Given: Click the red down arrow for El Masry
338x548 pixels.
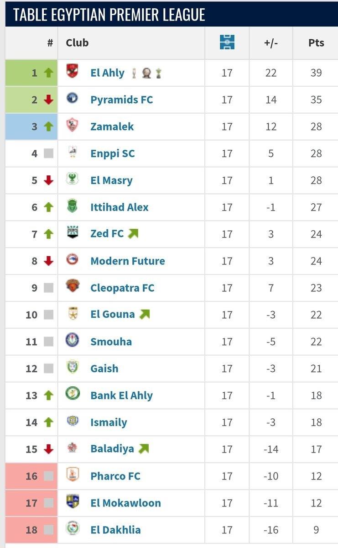Looking at the screenshot, I should [x=49, y=180].
